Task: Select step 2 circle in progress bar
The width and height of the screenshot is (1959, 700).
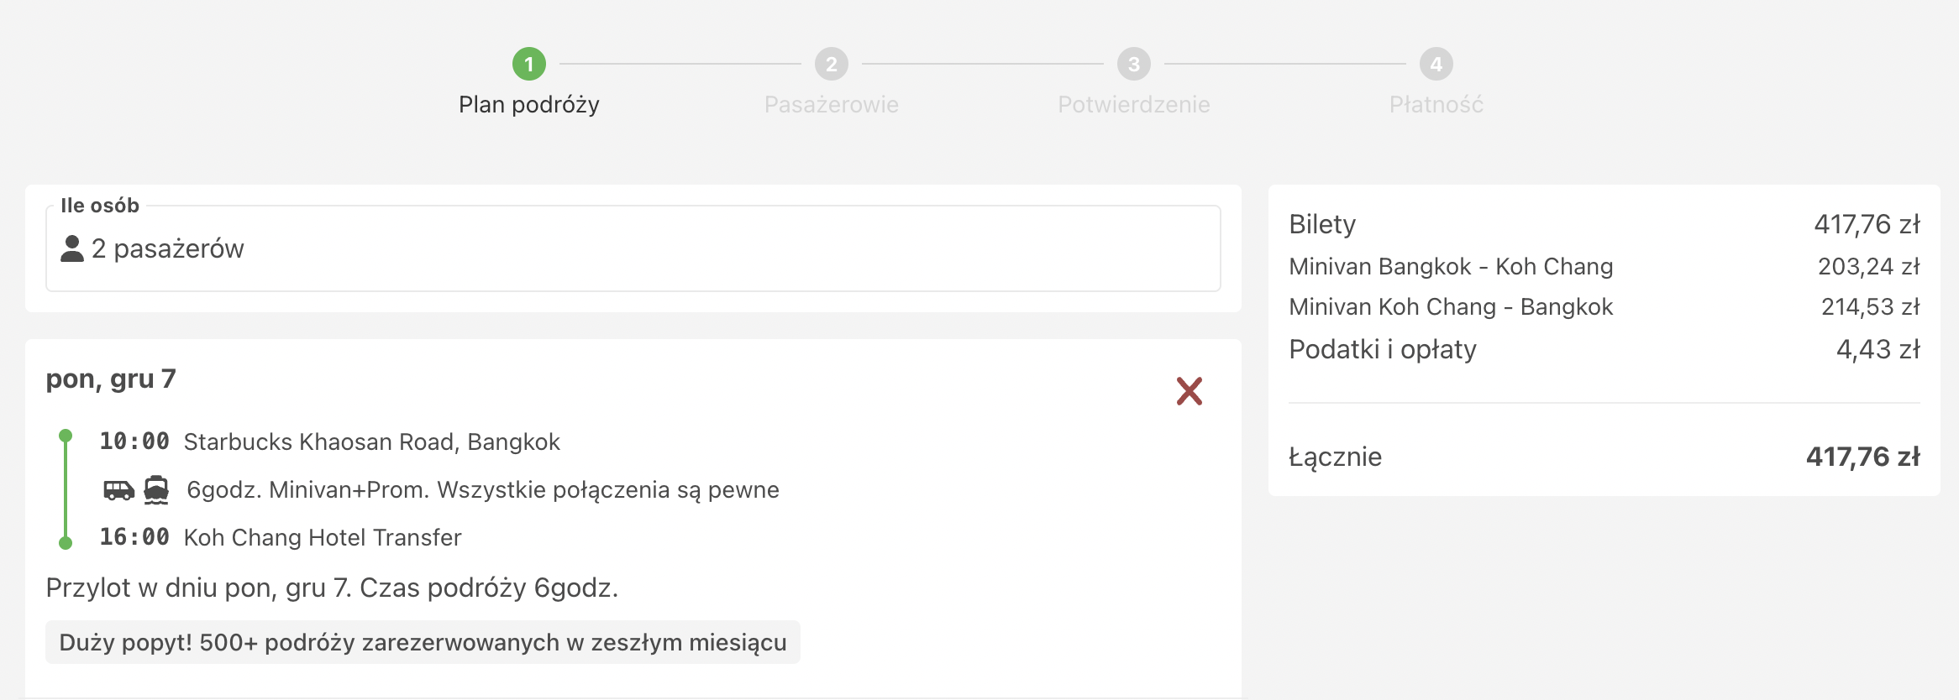Action: coord(832,64)
